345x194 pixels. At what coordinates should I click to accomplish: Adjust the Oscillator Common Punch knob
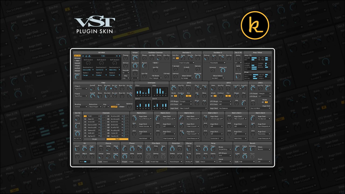click(x=144, y=65)
